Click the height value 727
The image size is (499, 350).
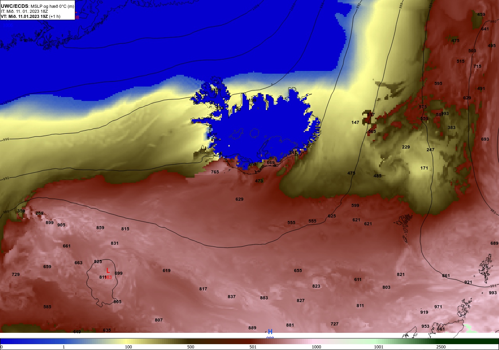coord(334,324)
